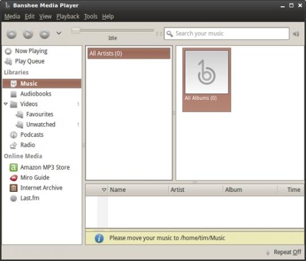Click the Amazon MP3 Store icon
306x261 pixels.
(14, 167)
